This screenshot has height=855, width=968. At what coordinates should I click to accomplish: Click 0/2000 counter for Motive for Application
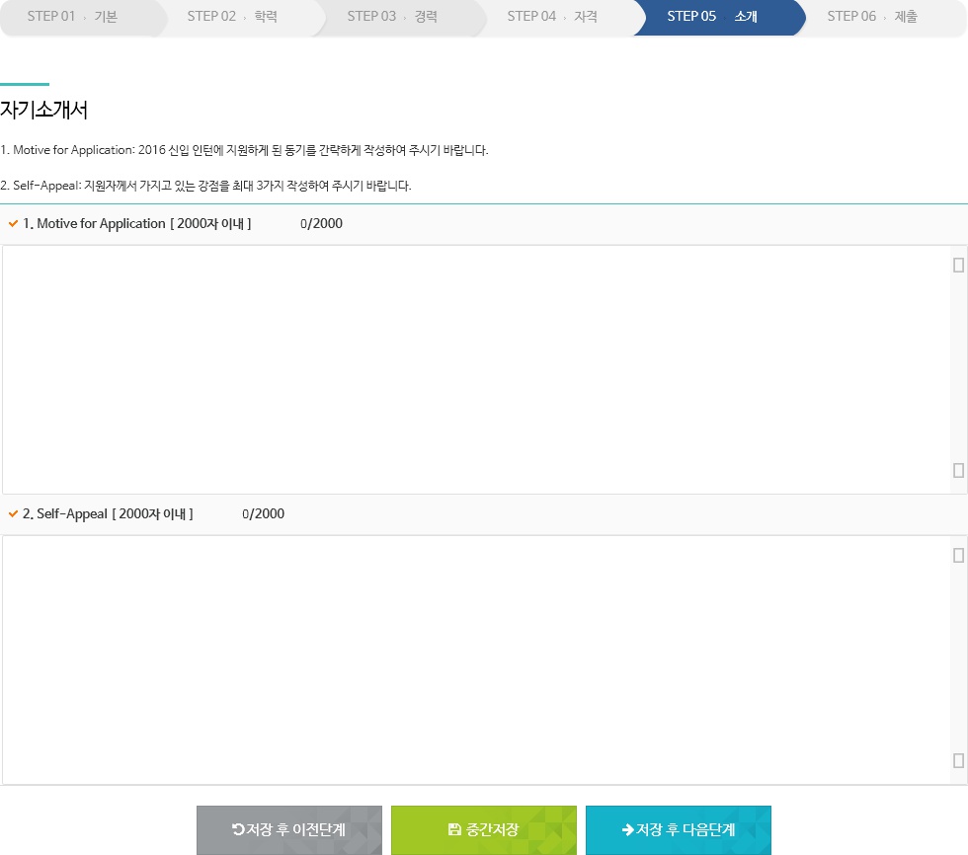pyautogui.click(x=321, y=223)
